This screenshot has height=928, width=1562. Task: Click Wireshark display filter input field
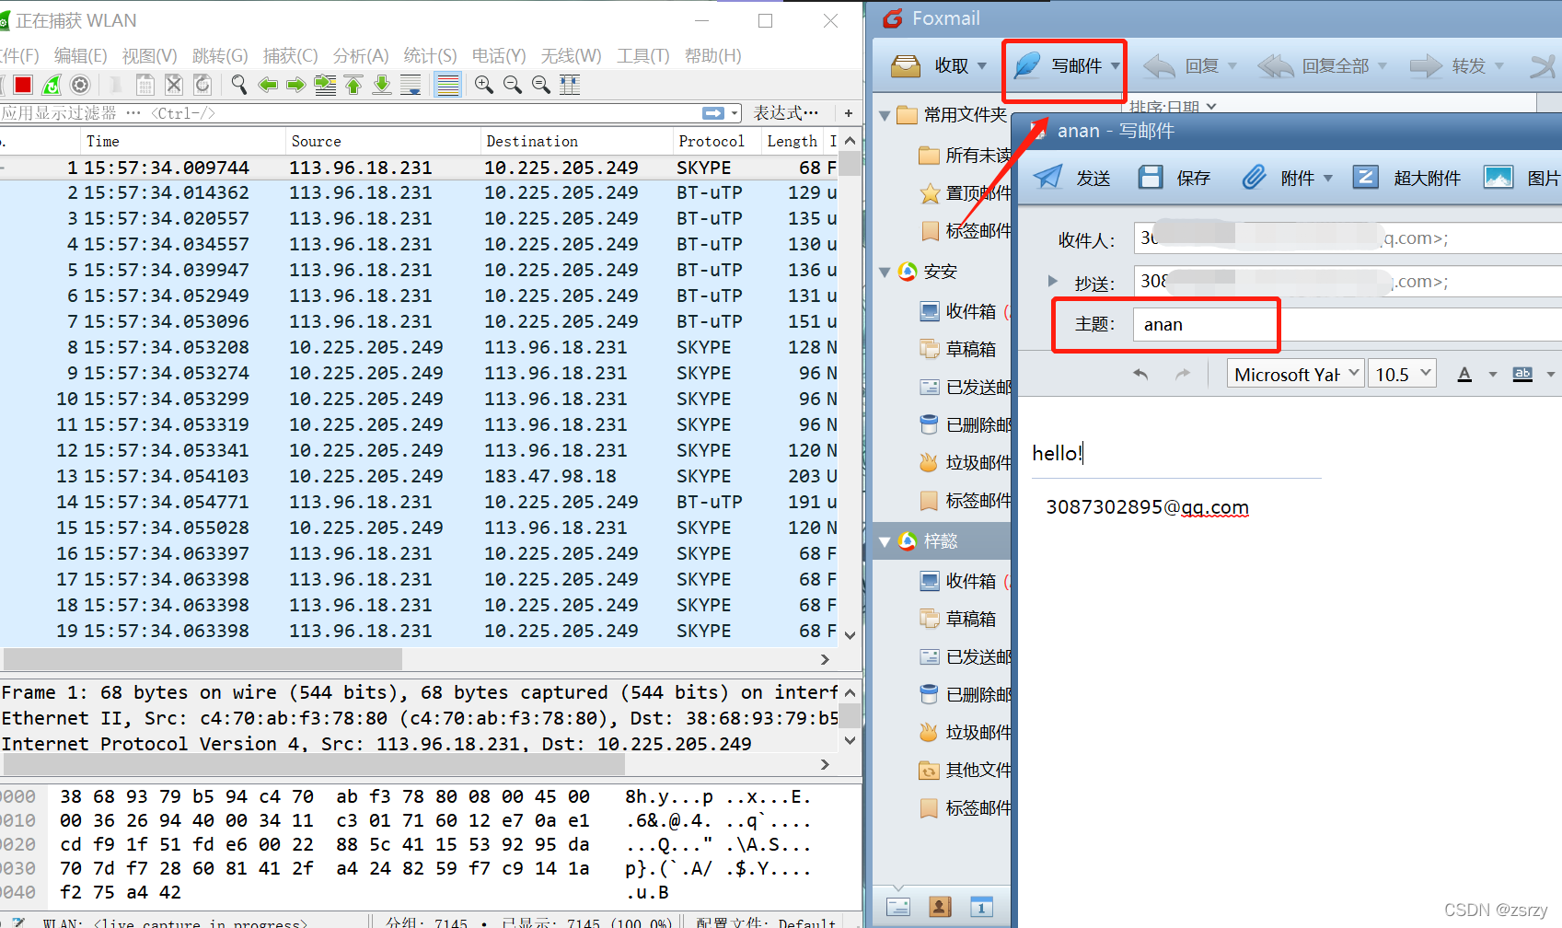click(x=350, y=113)
